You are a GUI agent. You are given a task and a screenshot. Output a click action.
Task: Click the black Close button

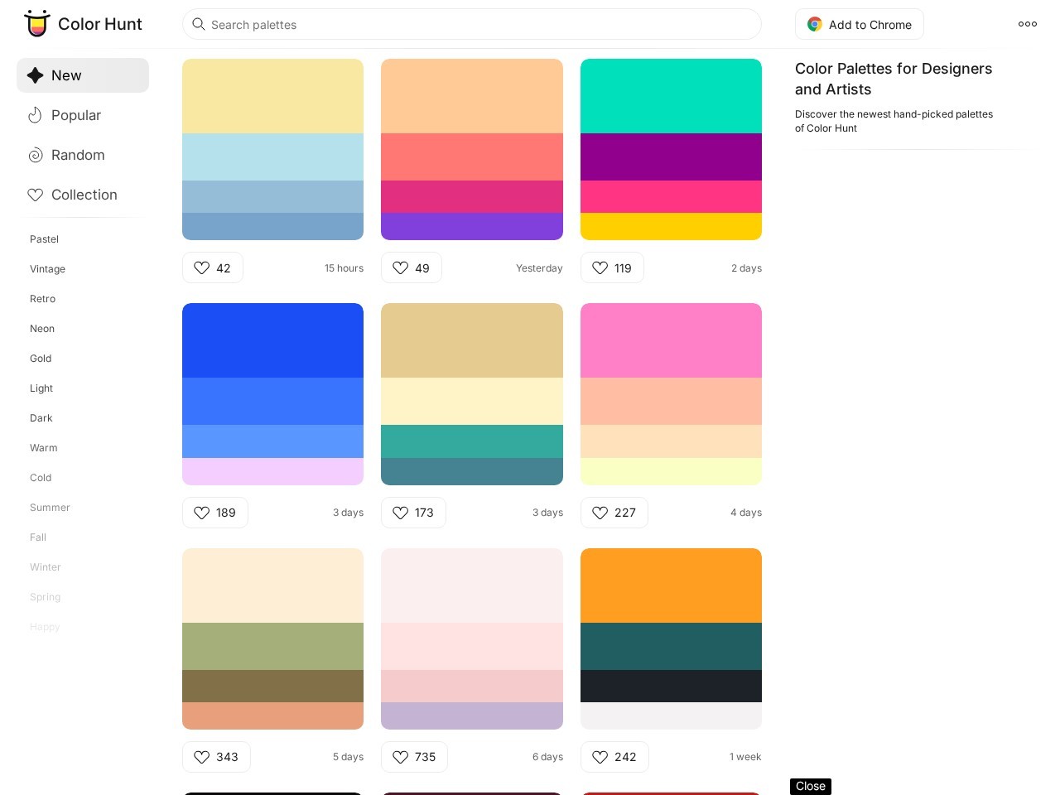[x=811, y=787]
